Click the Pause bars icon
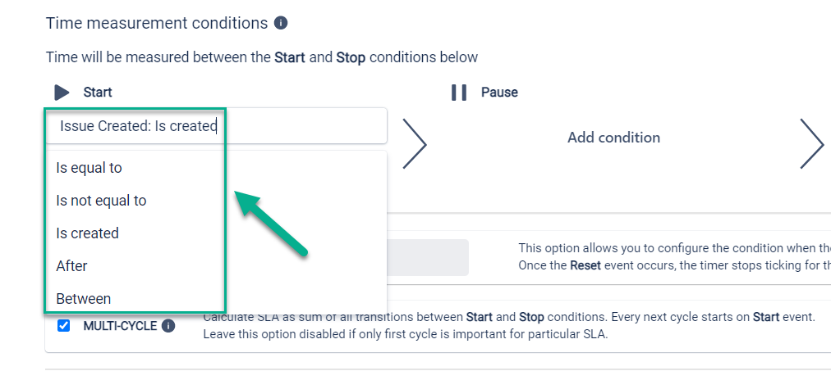Image resolution: width=831 pixels, height=371 pixels. point(459,93)
